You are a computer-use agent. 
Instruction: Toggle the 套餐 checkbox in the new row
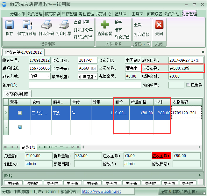click(x=20, y=127)
